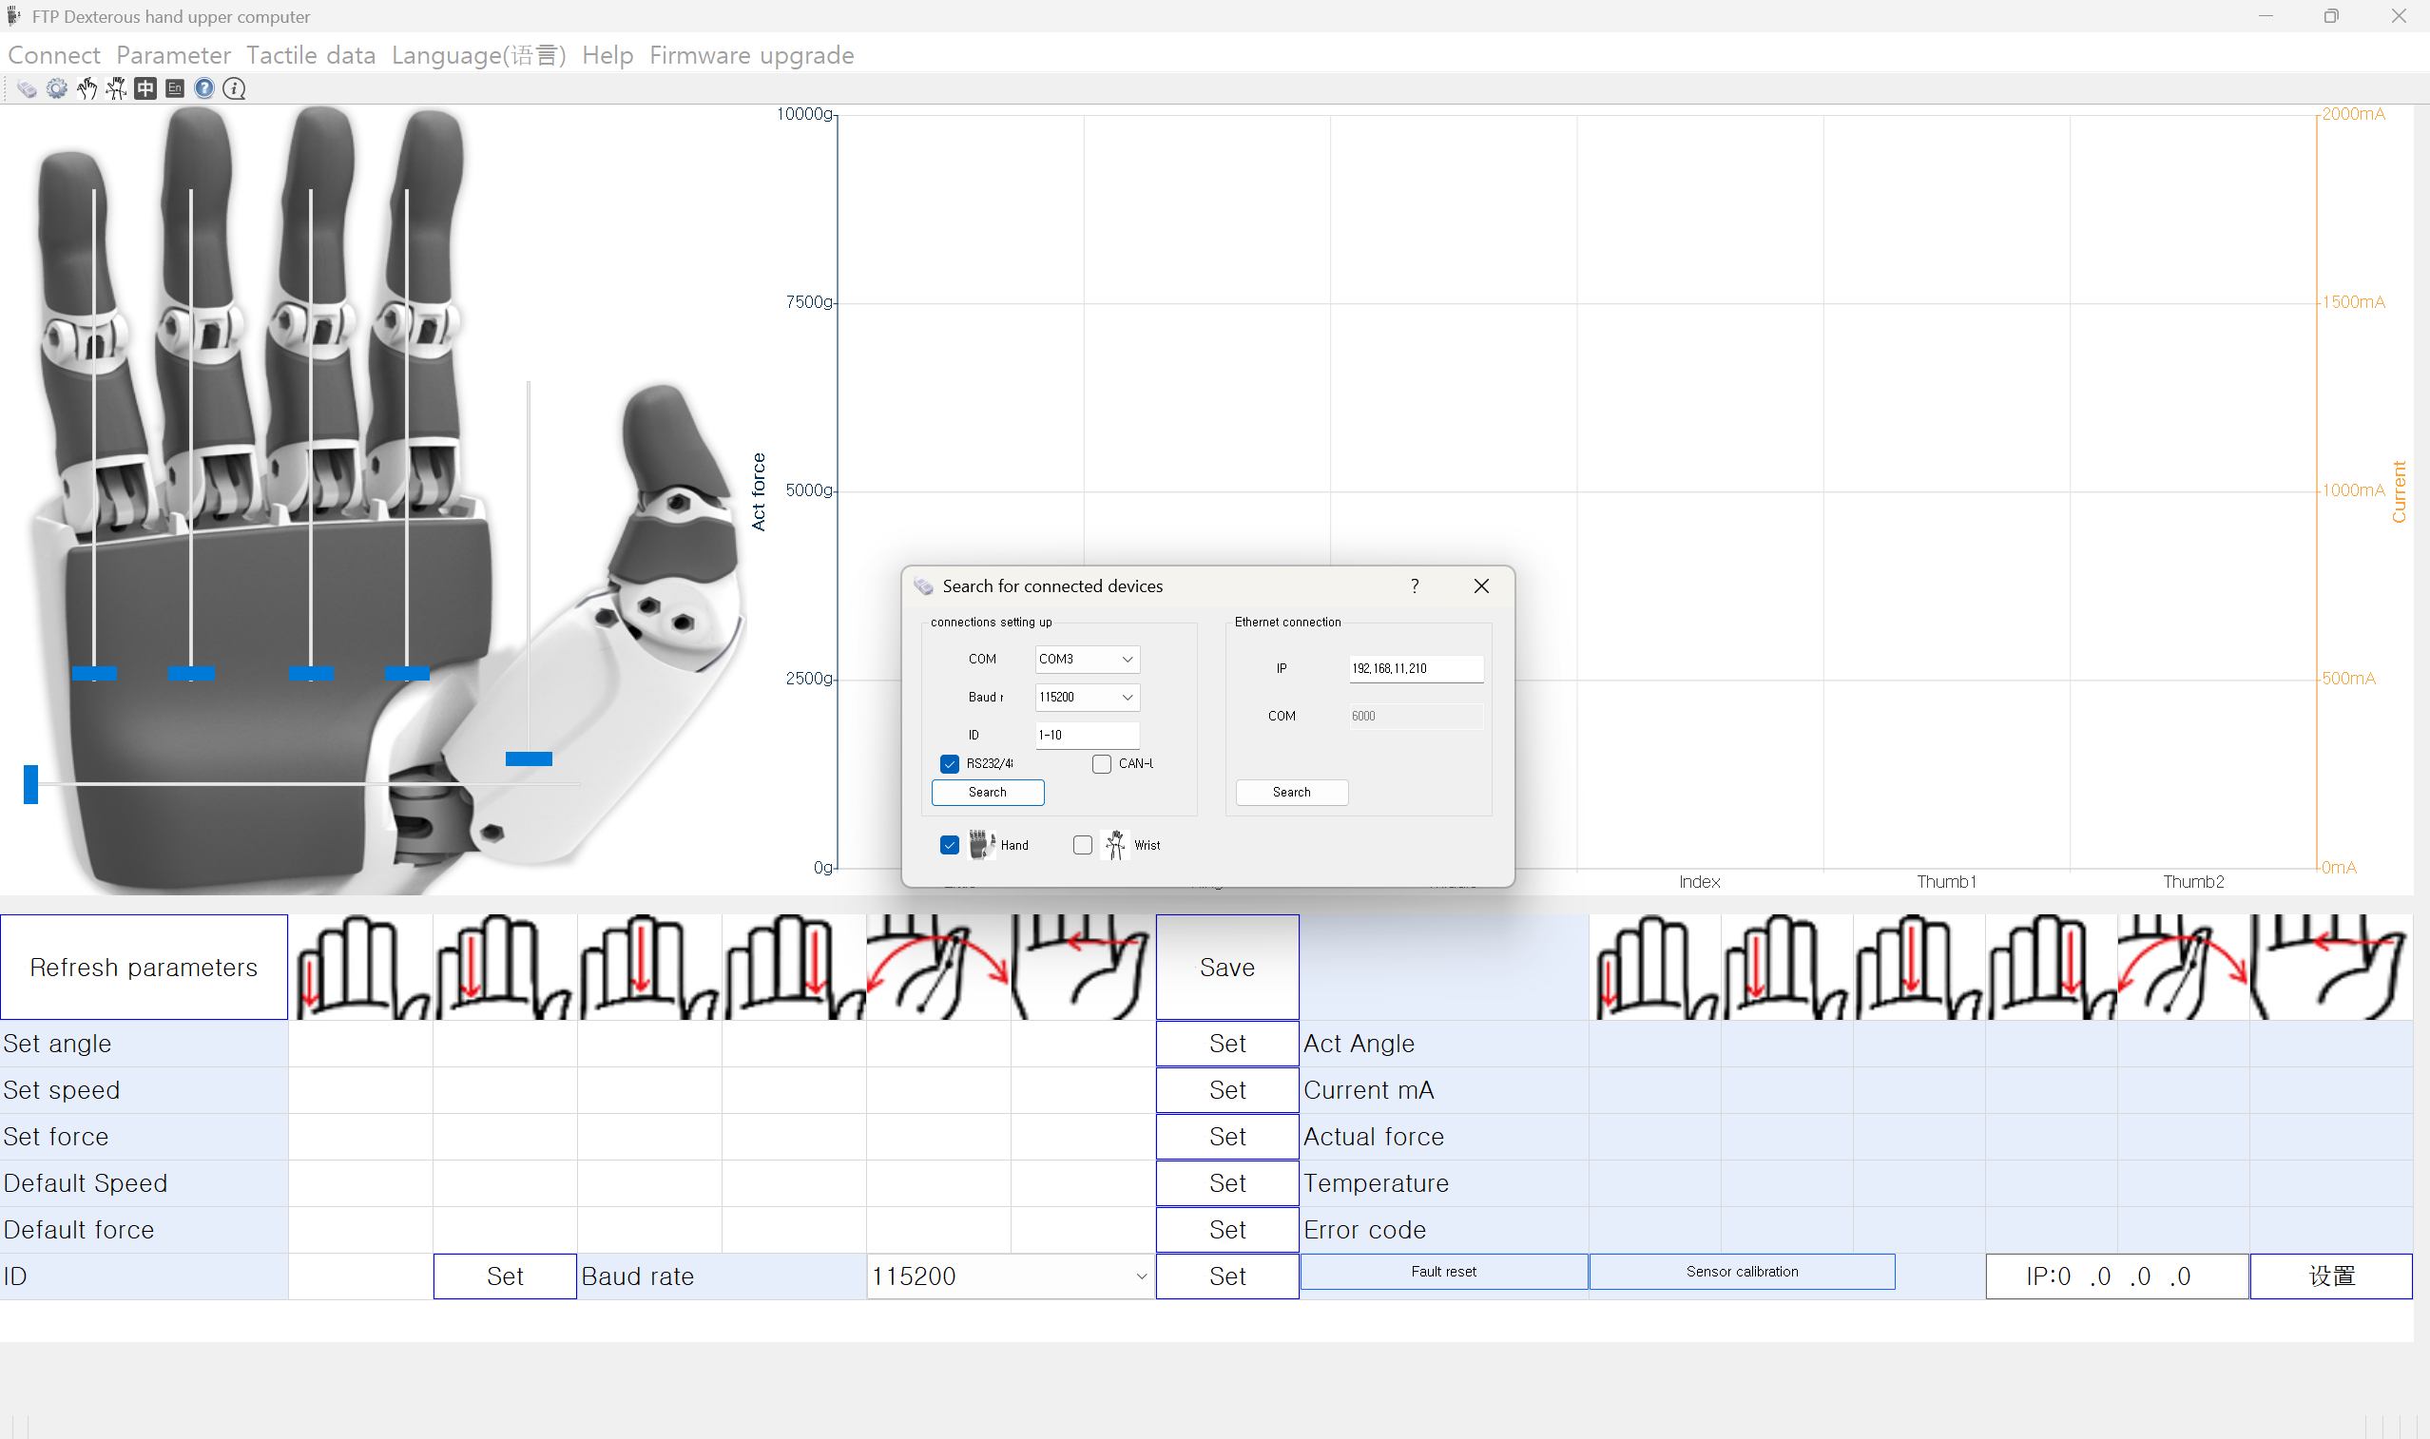Viewport: 2430px width, 1439px height.
Task: Enable the CAN checkbox in dialog
Action: [x=1102, y=764]
